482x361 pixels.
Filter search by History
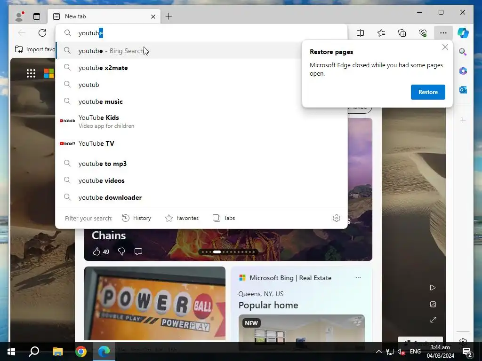(137, 218)
